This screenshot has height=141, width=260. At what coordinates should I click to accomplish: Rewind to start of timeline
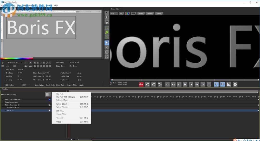click(167, 85)
